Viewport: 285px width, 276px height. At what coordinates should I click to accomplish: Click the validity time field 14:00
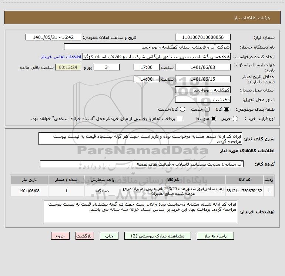pos(147,79)
